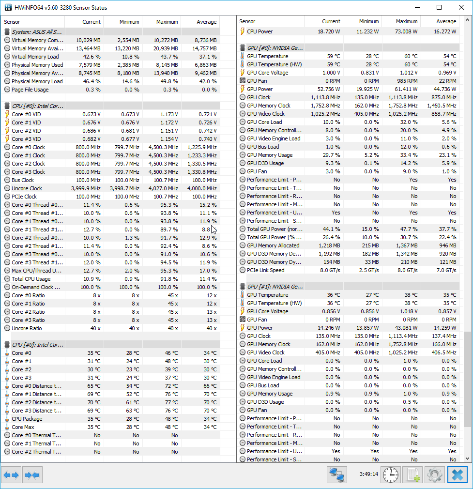Select the GPU Power sensor row under GPU [#0]
Screen dimensions: 473x489
tap(259, 89)
